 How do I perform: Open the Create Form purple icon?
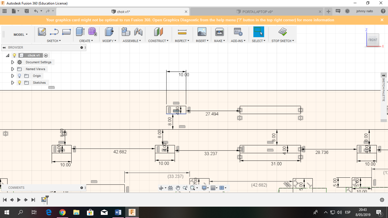point(92,32)
